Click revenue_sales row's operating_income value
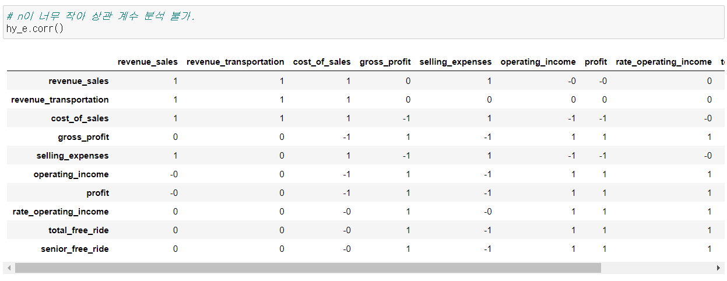727x281 pixels. tap(571, 81)
